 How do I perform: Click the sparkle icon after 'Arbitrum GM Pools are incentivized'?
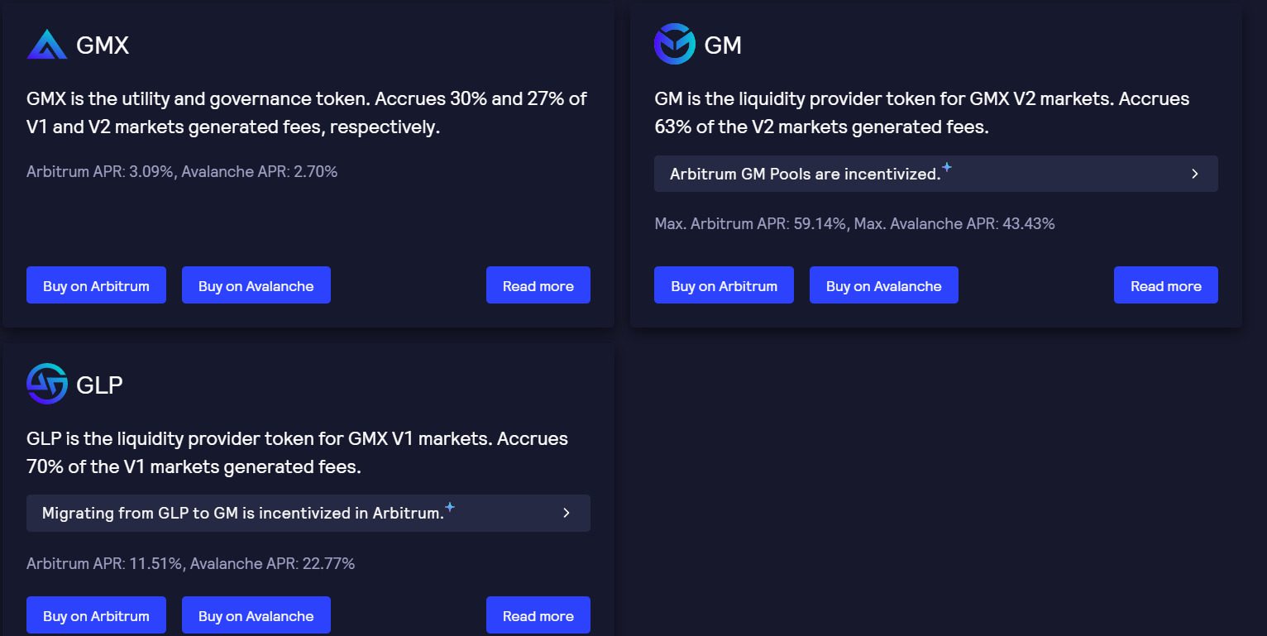pyautogui.click(x=947, y=168)
